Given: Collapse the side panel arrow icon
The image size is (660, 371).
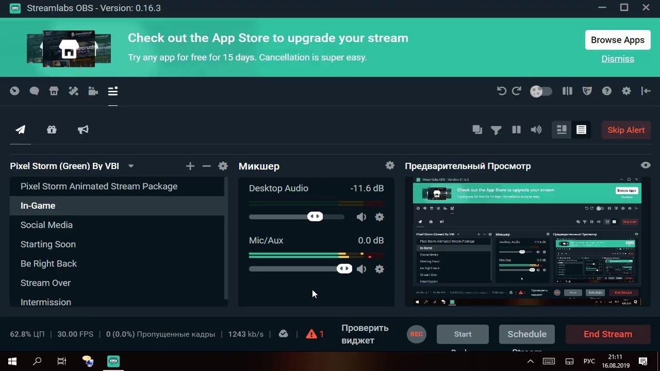Looking at the screenshot, I should [x=646, y=91].
